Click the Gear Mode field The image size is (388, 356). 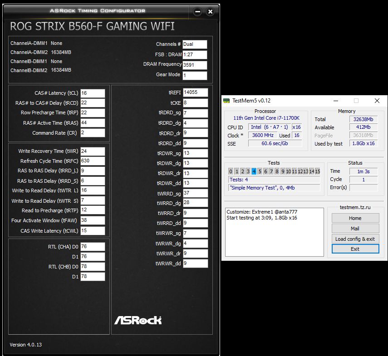tap(195, 76)
